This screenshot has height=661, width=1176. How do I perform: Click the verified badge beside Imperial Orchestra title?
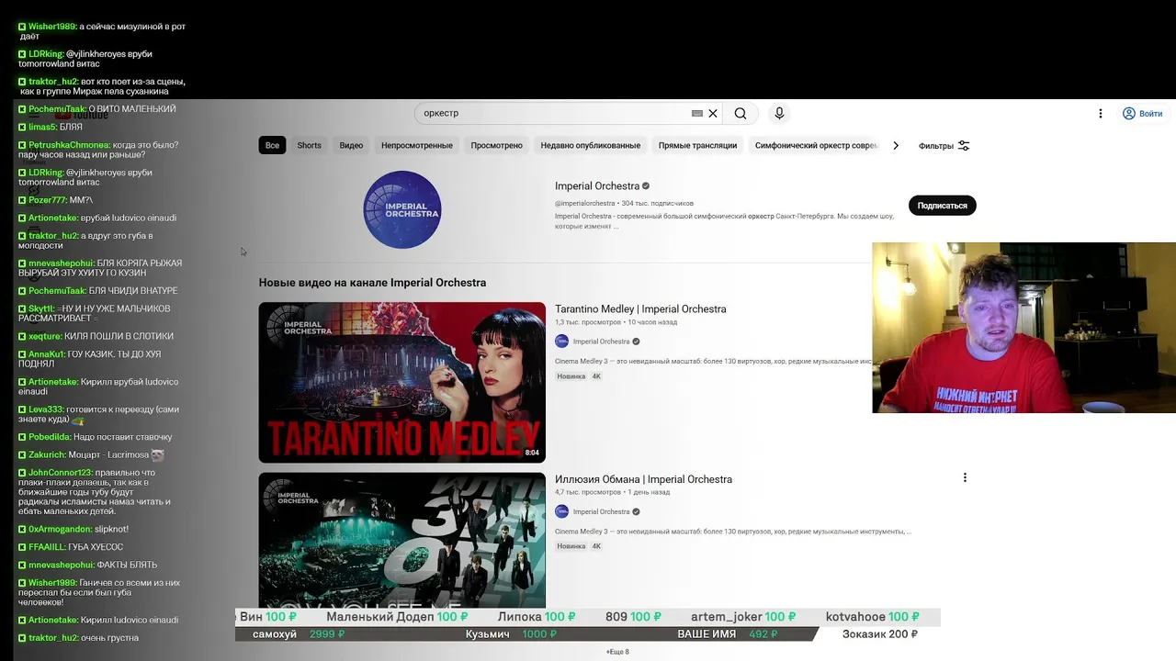646,186
